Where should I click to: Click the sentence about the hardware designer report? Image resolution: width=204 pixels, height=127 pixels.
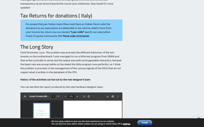tap(62, 87)
